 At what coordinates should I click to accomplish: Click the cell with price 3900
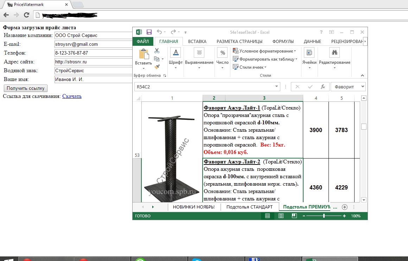(316, 130)
